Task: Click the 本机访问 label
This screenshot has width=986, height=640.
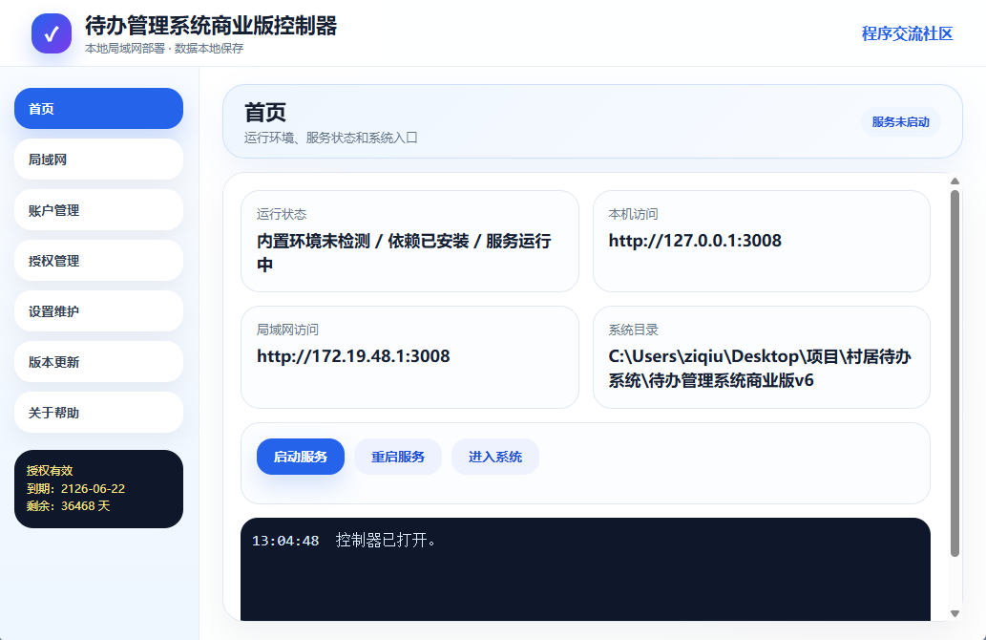Action: pyautogui.click(x=633, y=214)
